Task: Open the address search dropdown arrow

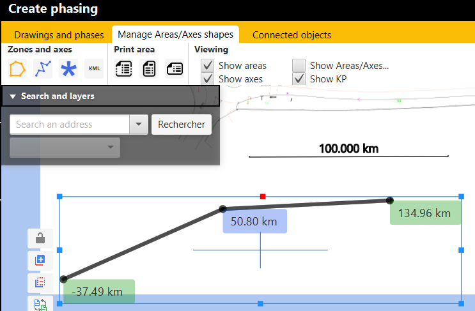Action: tap(139, 125)
